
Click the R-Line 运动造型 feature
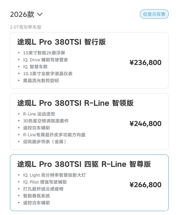point(39,114)
